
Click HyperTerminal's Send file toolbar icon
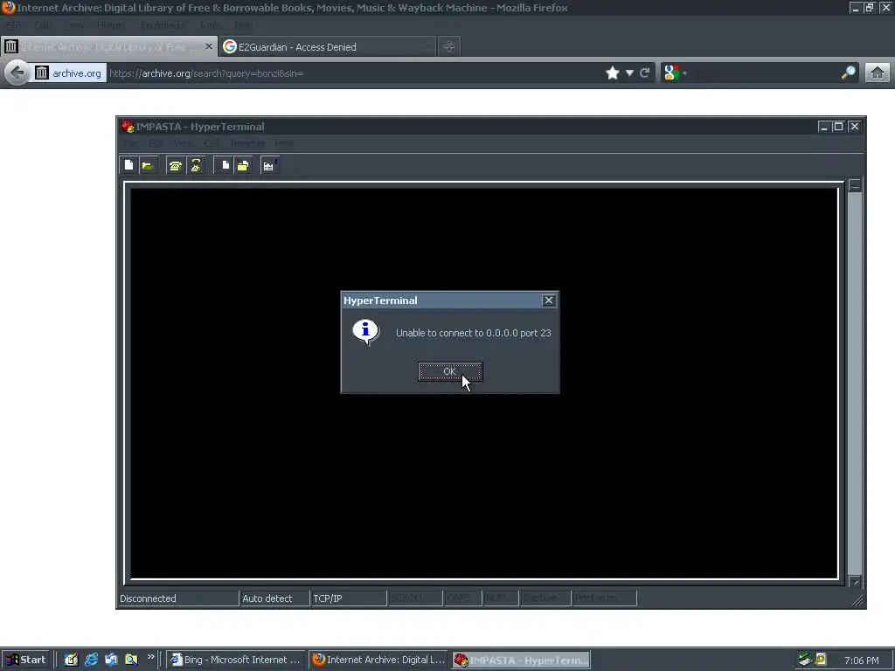coord(225,165)
